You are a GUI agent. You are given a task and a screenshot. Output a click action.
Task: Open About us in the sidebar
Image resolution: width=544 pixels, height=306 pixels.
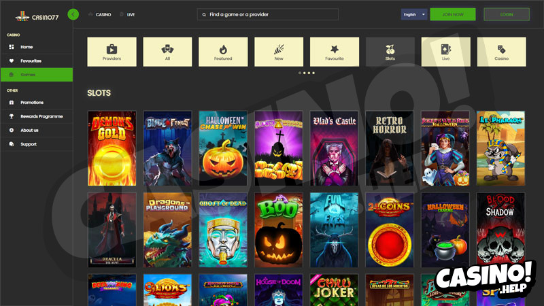click(x=37, y=130)
